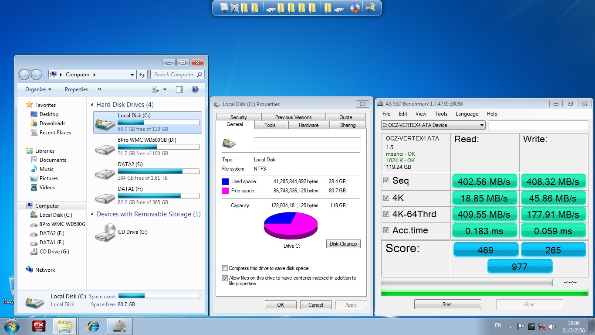Toggle the 4K-64Thrd benchmark checkbox
The height and width of the screenshot is (335, 595).
pos(386,214)
